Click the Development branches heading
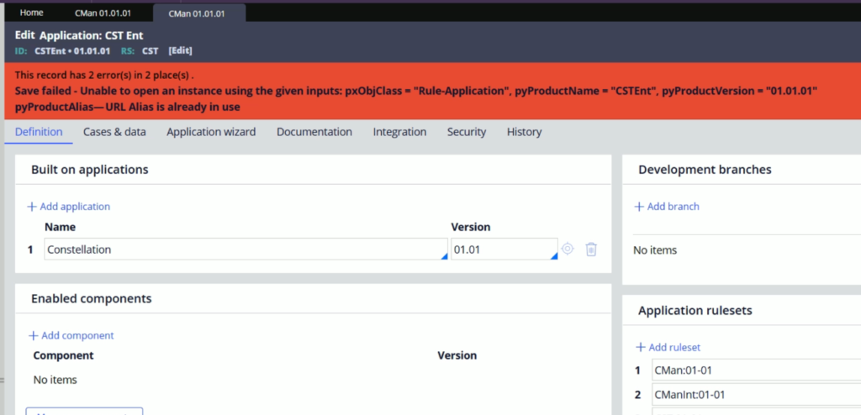Image resolution: width=861 pixels, height=415 pixels. pyautogui.click(x=705, y=170)
